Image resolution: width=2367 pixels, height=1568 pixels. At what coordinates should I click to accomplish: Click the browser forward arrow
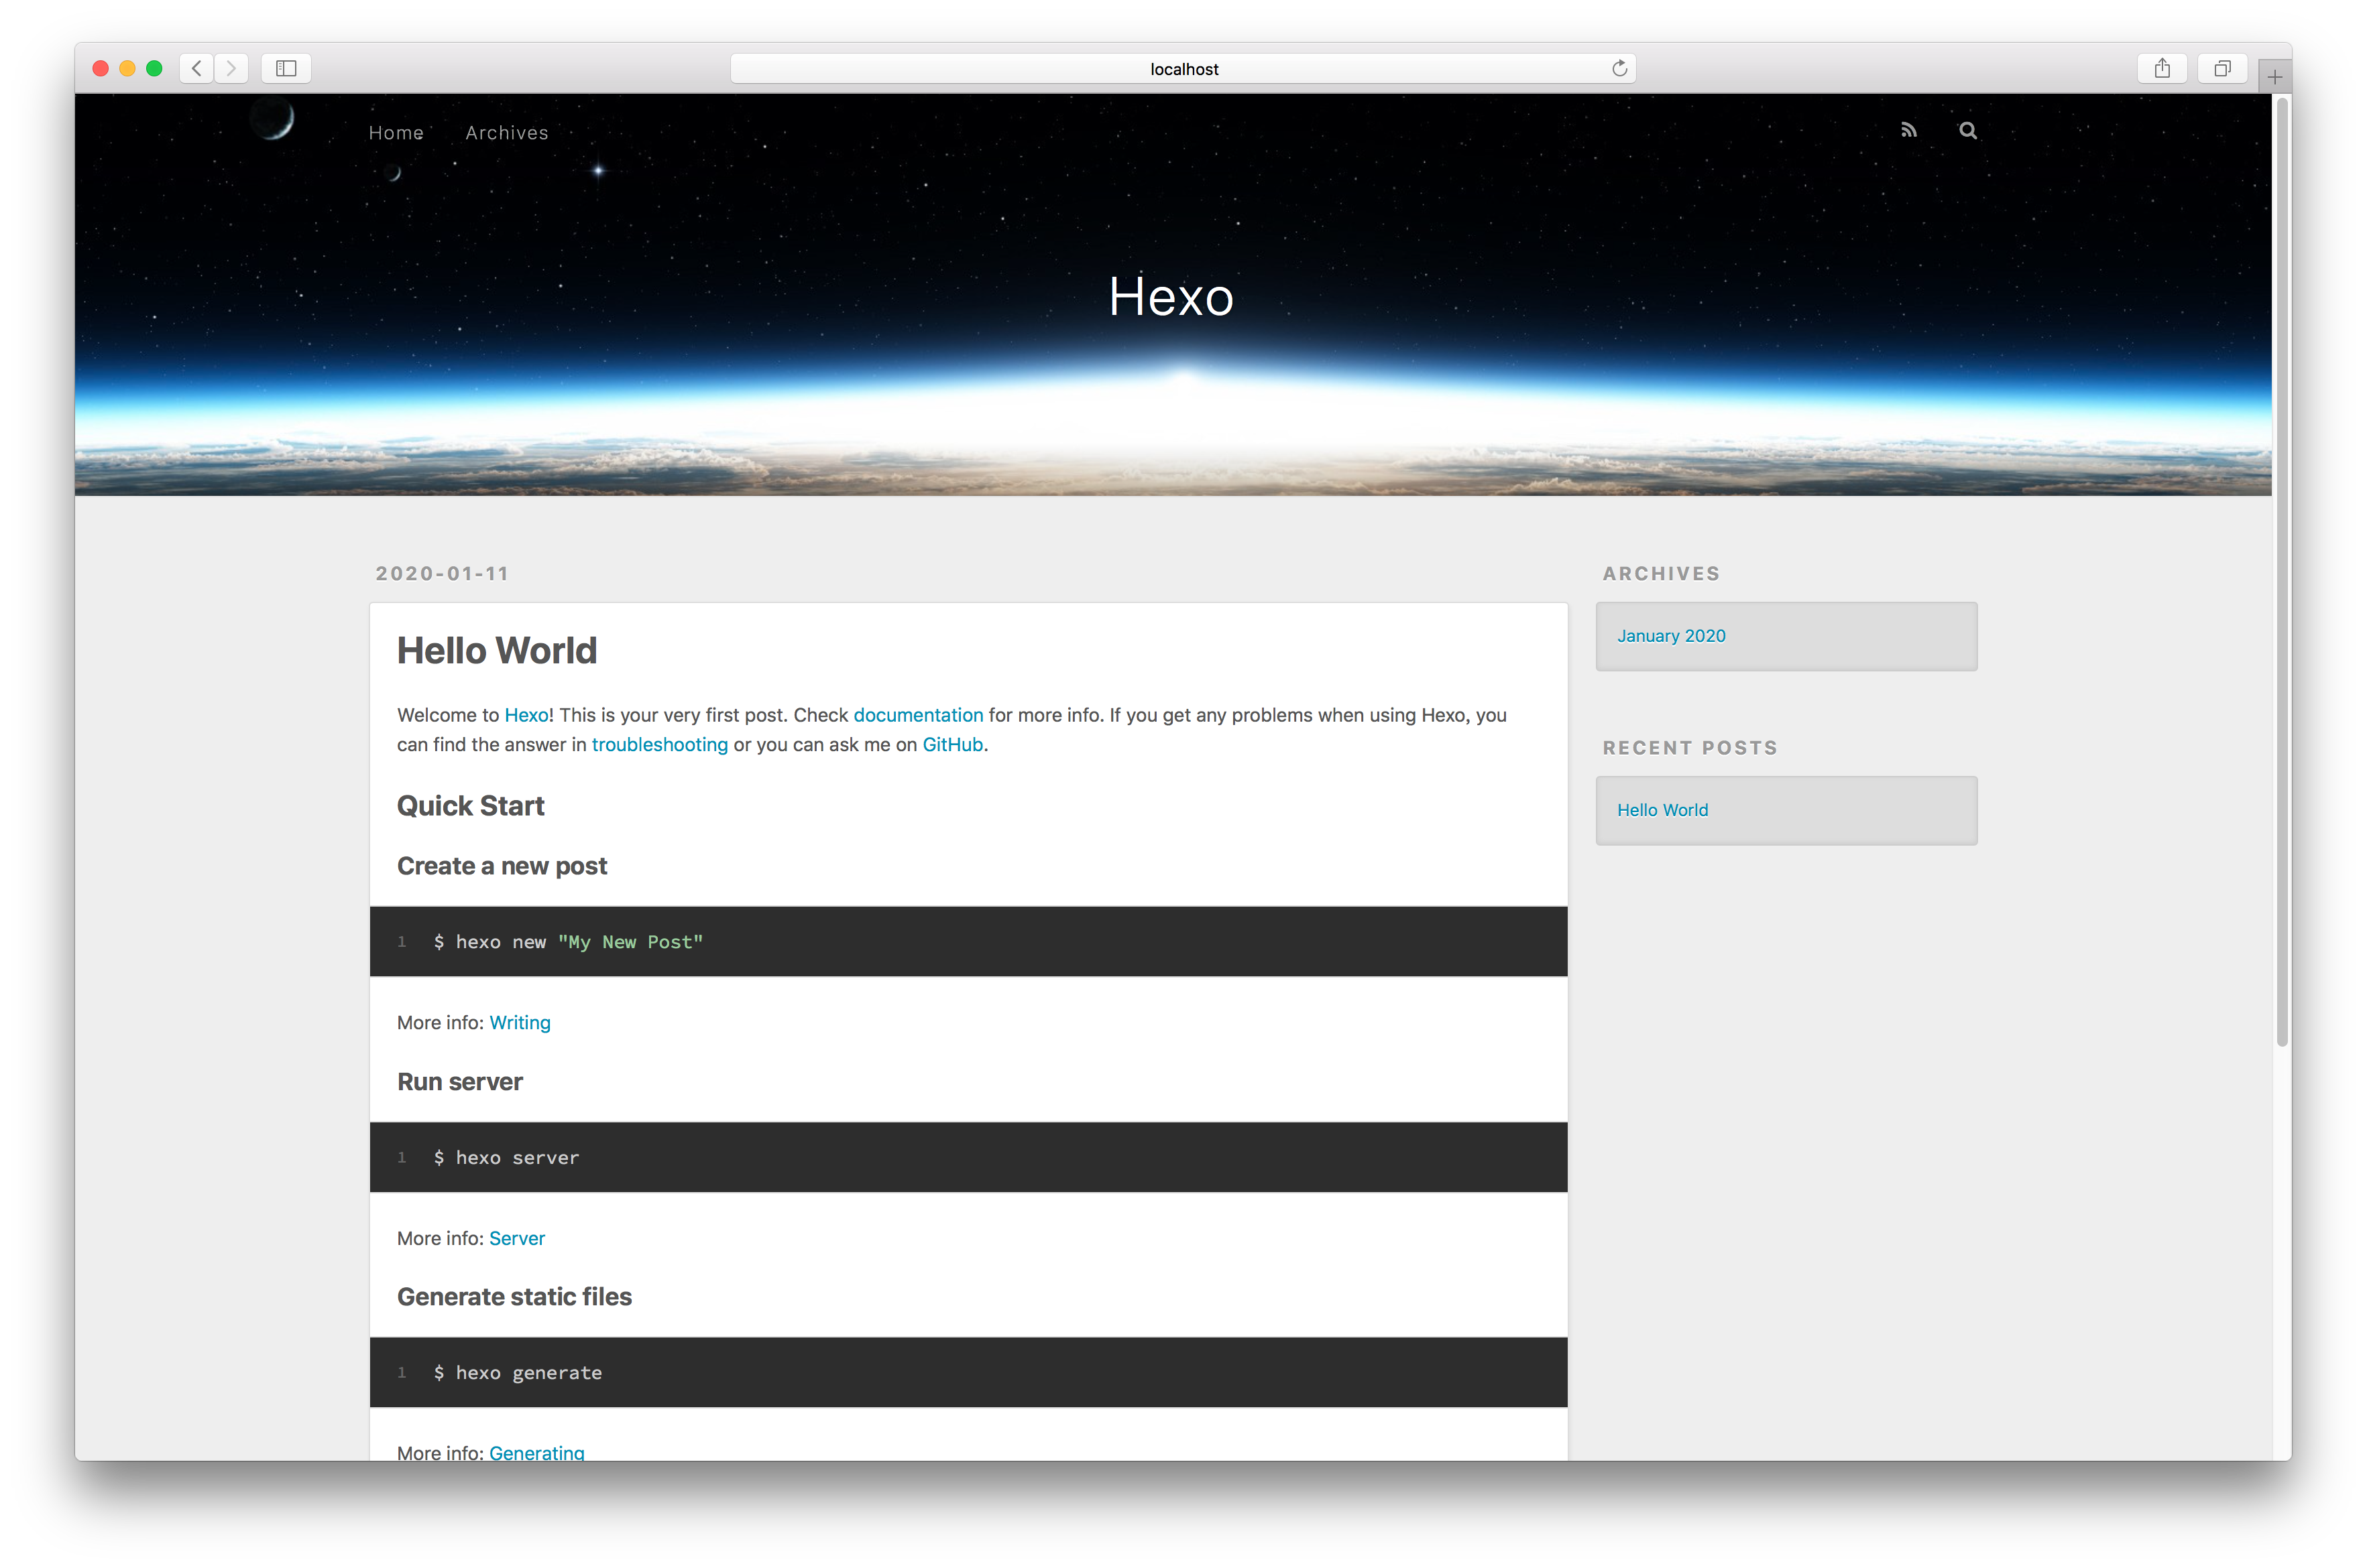(x=231, y=68)
